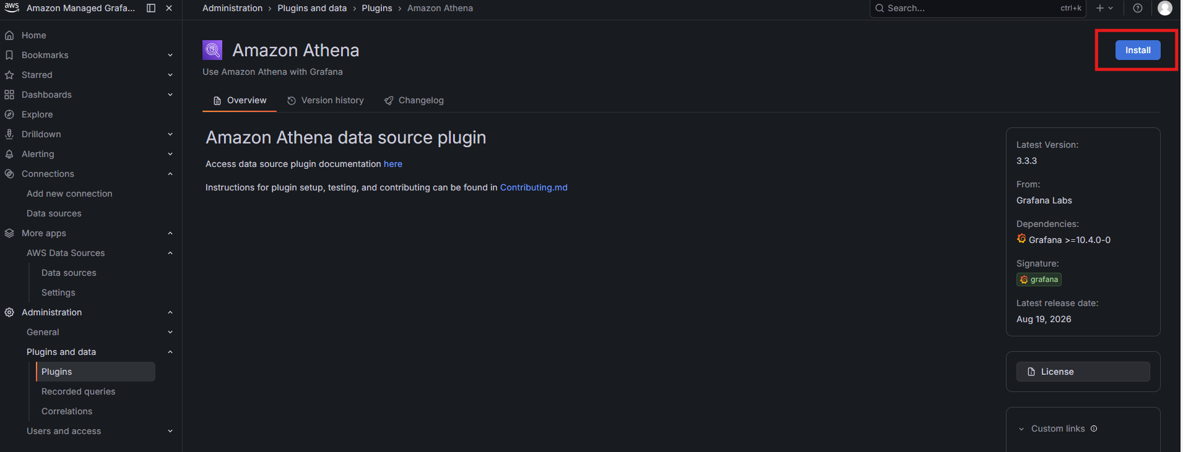Open the License button

[1083, 372]
